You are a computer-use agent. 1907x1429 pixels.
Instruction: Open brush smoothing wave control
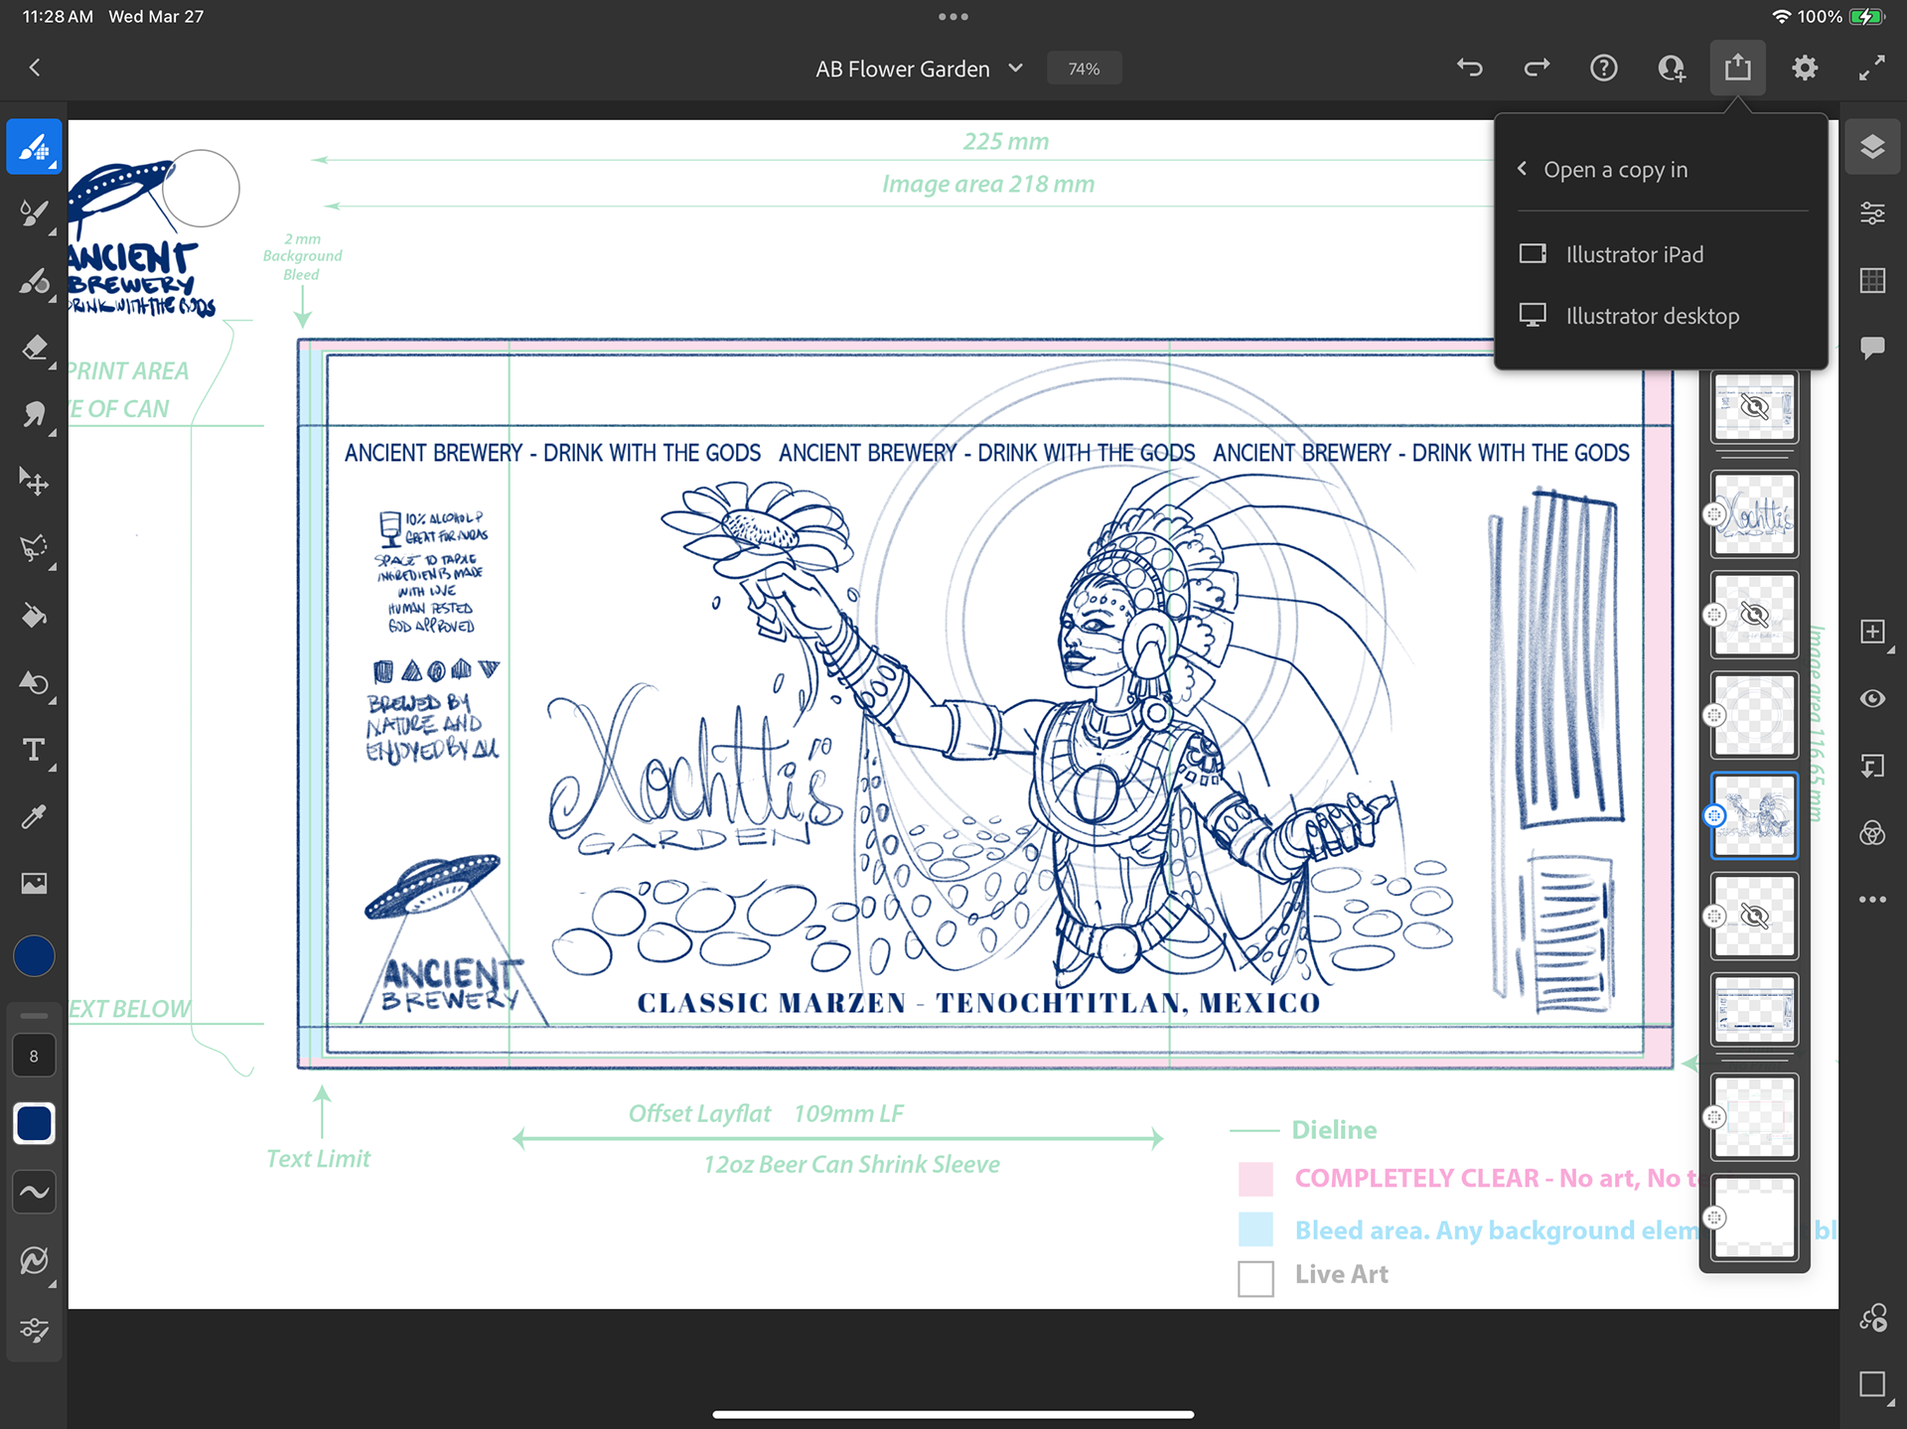pos(34,1192)
